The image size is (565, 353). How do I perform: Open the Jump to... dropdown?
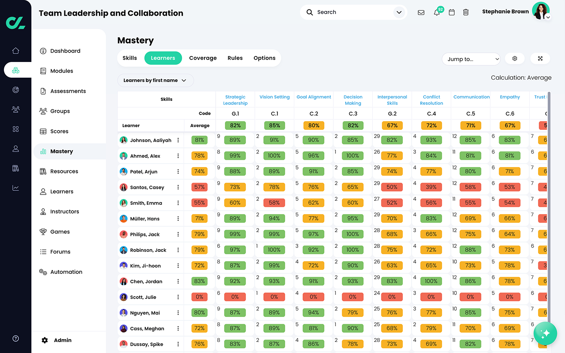[471, 59]
